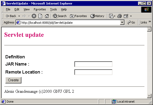
Task: Open the Favorites toolbar pane
Action: click(x=78, y=16)
